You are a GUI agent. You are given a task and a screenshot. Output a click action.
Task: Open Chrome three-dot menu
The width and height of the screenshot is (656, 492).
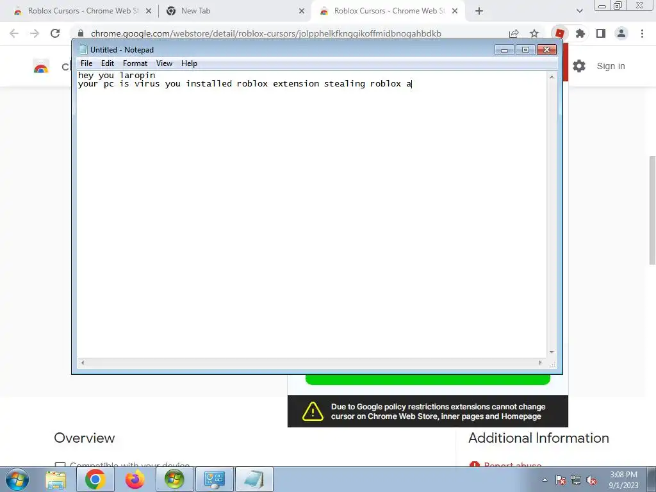[x=642, y=33]
